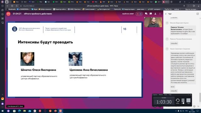Image resolution: width=201 pixels, height=113 pixels.
Task: Open browser home tab icon
Action: tap(7, 2)
